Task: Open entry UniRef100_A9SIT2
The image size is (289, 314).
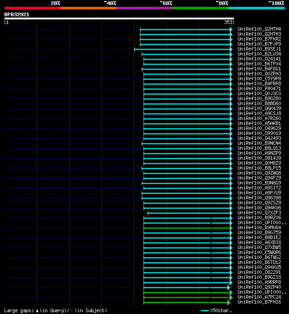Action: pos(259,188)
